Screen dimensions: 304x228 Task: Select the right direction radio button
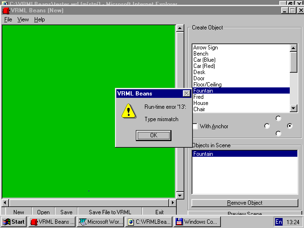290,126
